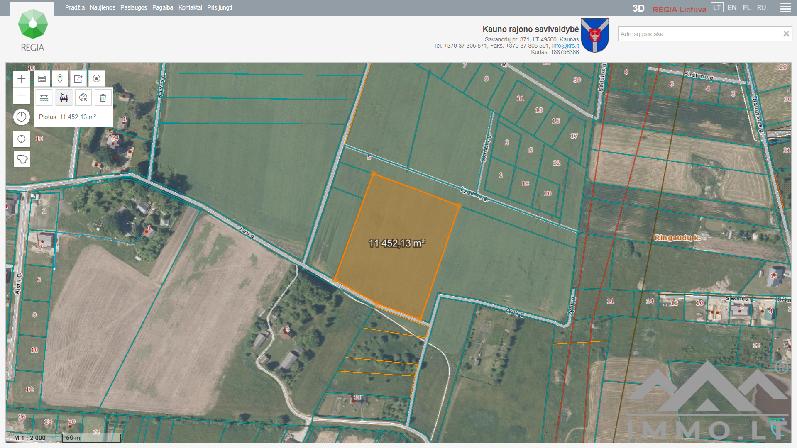Click the 60 m scale bar

(92, 438)
